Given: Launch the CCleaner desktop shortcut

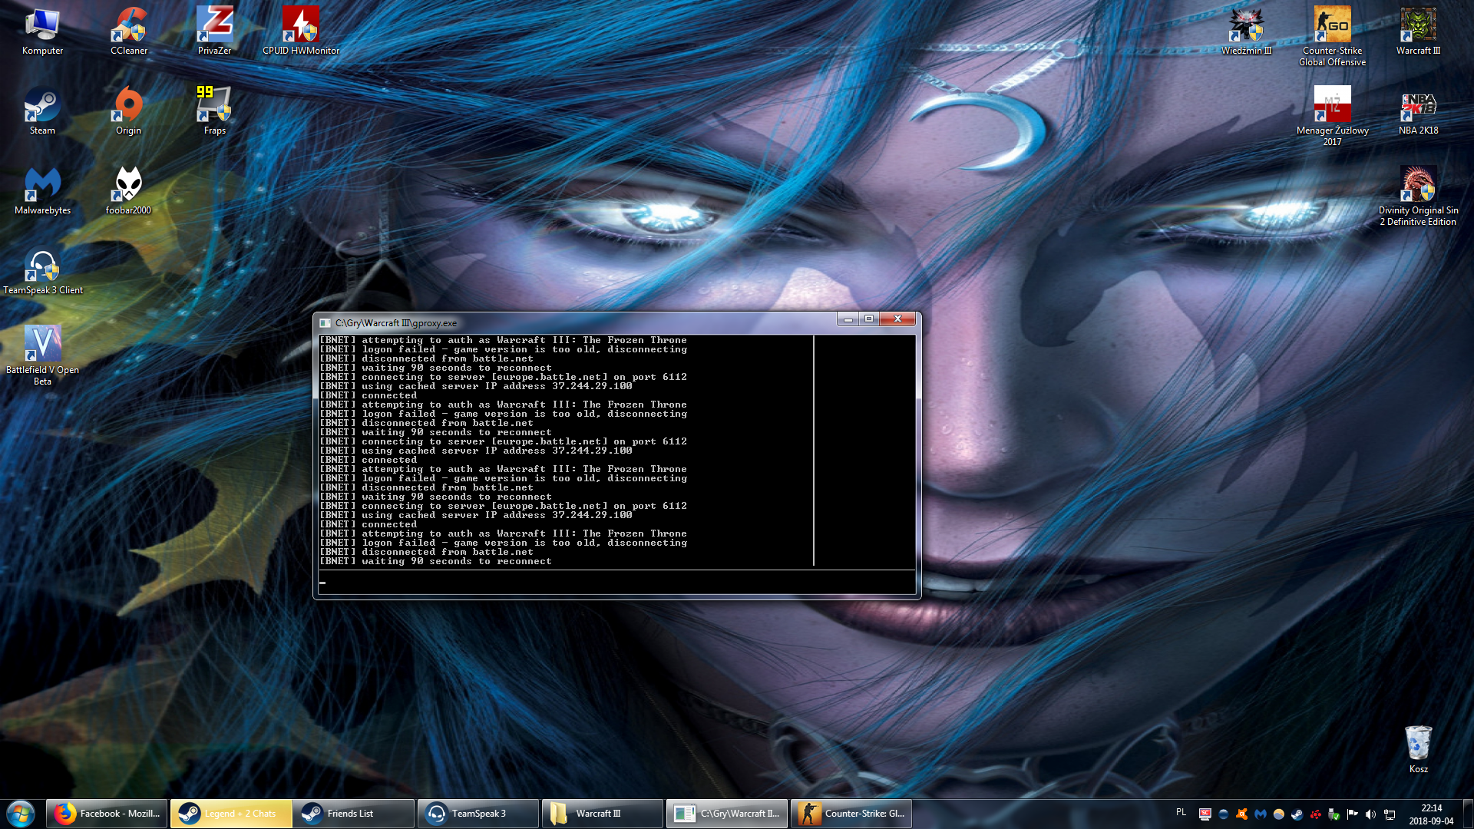Looking at the screenshot, I should (x=128, y=31).
